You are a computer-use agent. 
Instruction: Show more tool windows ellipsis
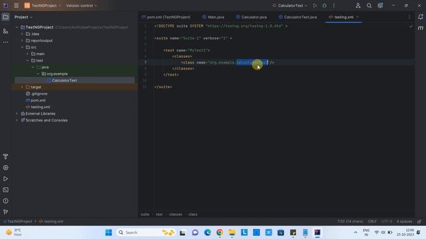click(x=5, y=42)
